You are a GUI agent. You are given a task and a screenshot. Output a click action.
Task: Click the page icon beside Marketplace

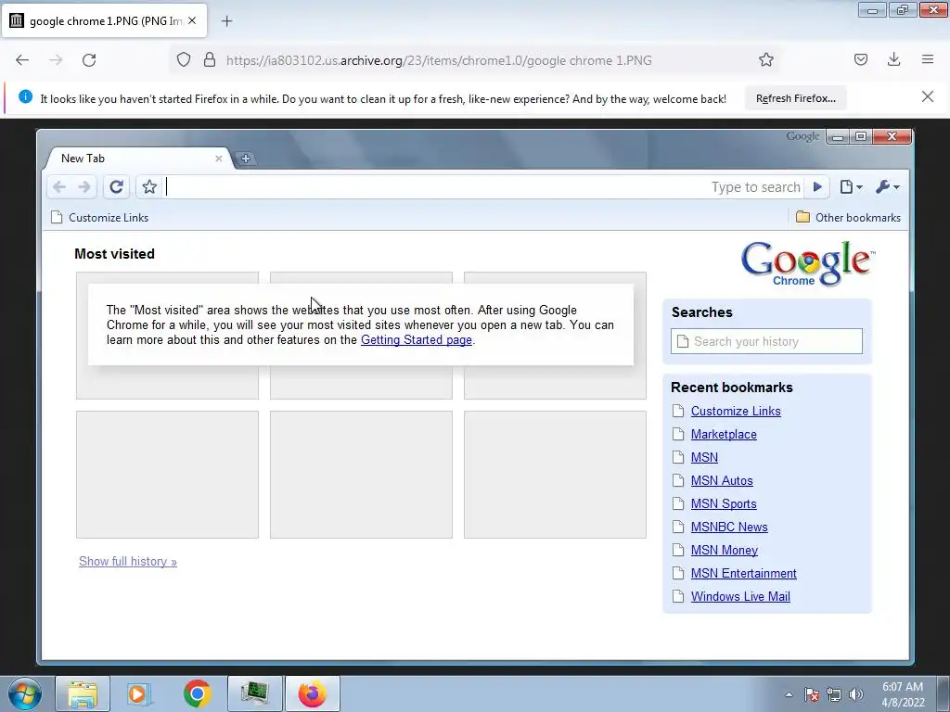678,434
